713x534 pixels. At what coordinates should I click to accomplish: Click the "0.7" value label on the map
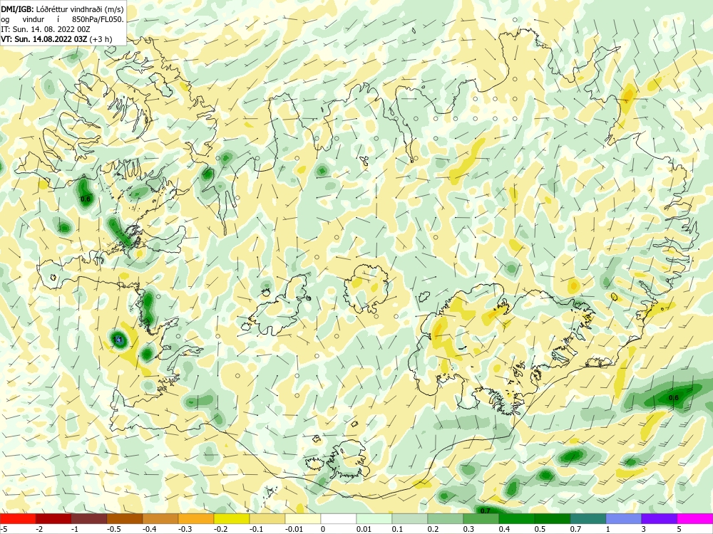click(486, 511)
